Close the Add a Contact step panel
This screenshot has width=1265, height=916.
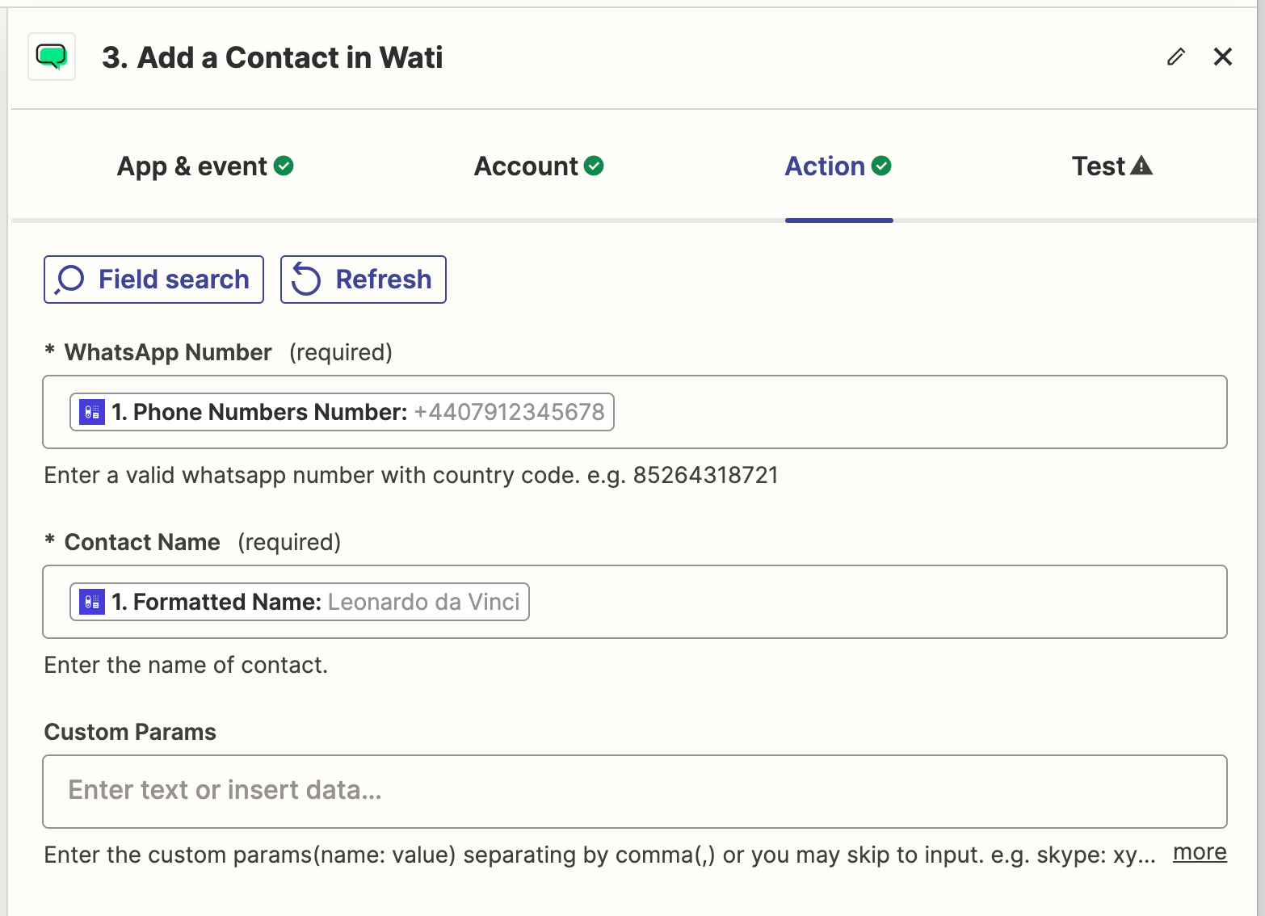pos(1223,57)
